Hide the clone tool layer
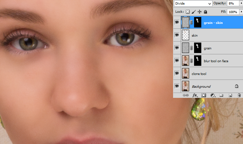Screen dimensions: 243x144 point(177,73)
